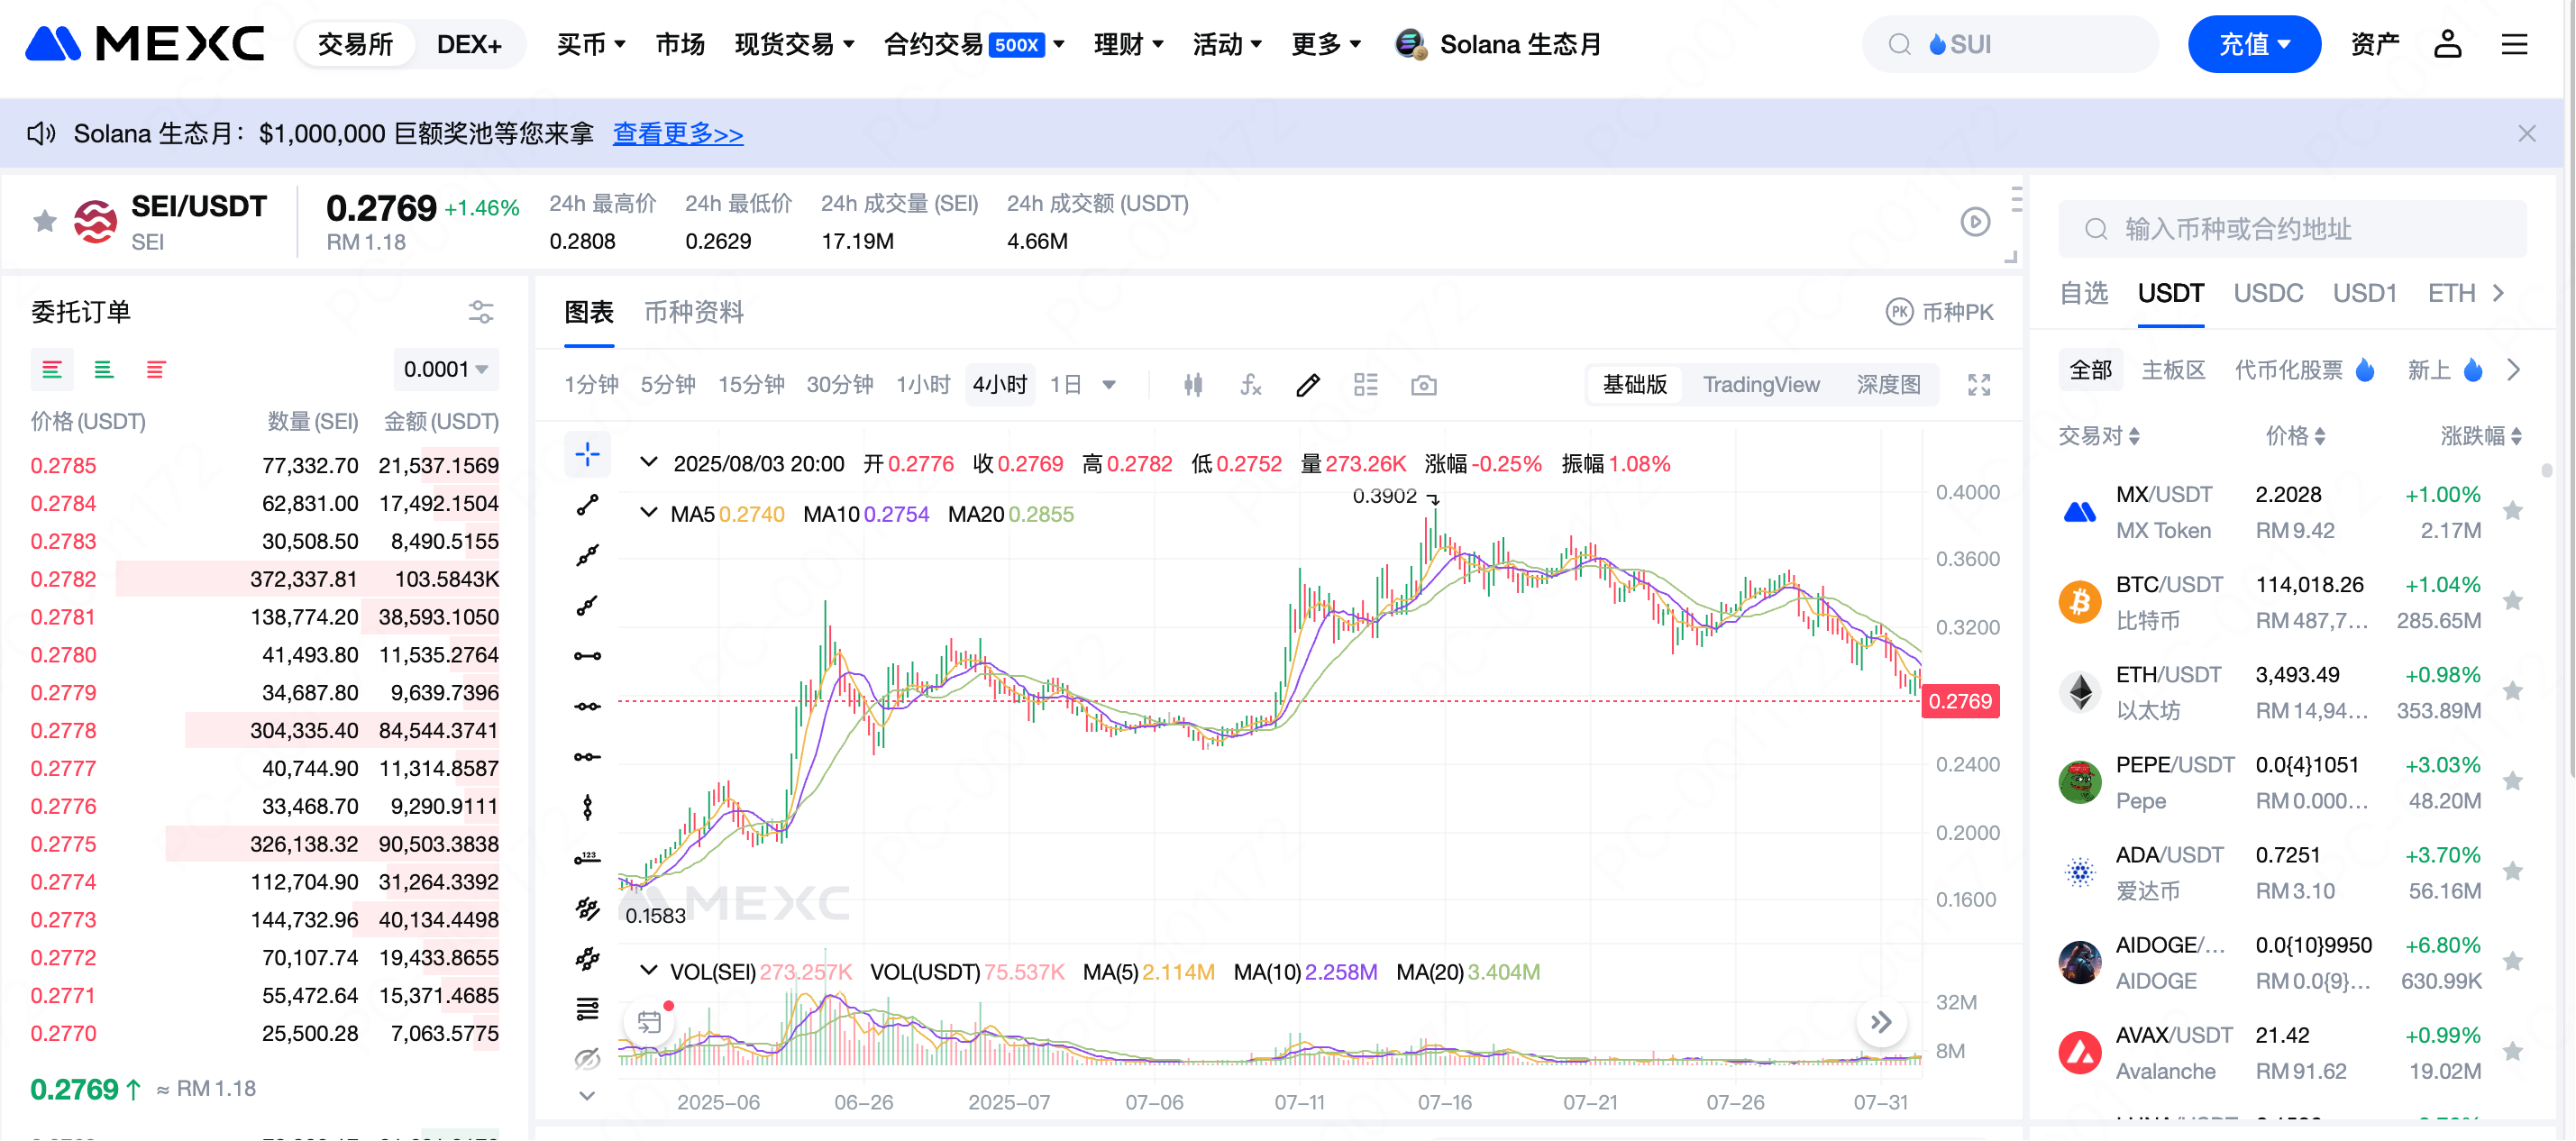This screenshot has height=1141, width=2576.
Task: Open the calendar events button on chart
Action: tap(649, 1022)
